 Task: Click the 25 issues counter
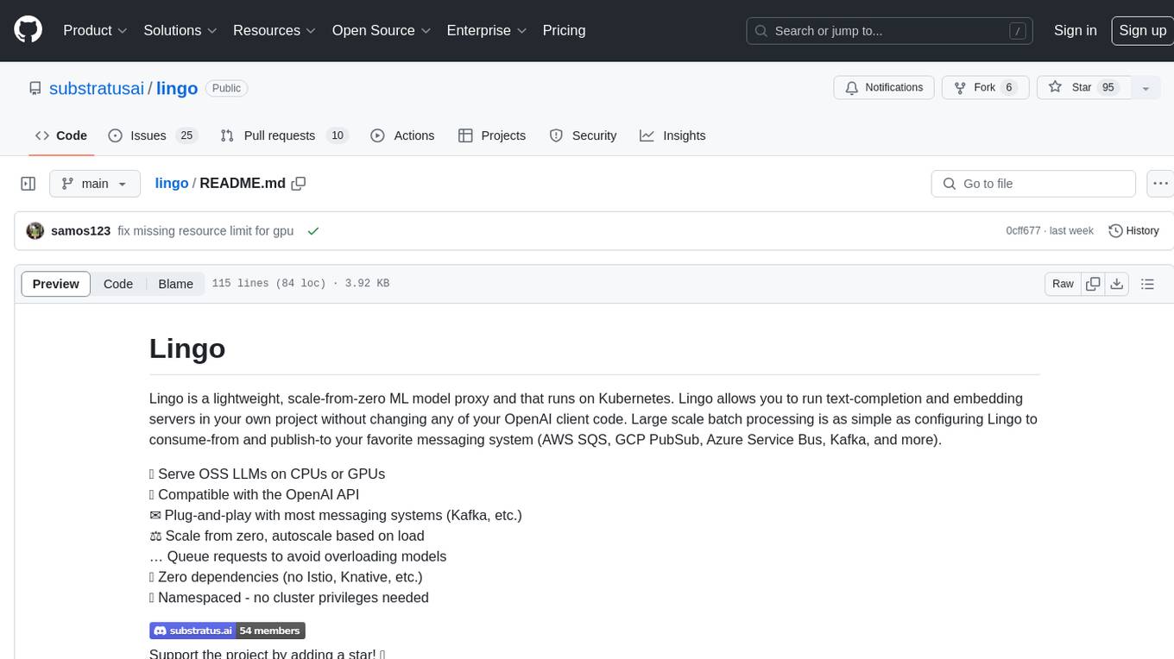(x=186, y=135)
